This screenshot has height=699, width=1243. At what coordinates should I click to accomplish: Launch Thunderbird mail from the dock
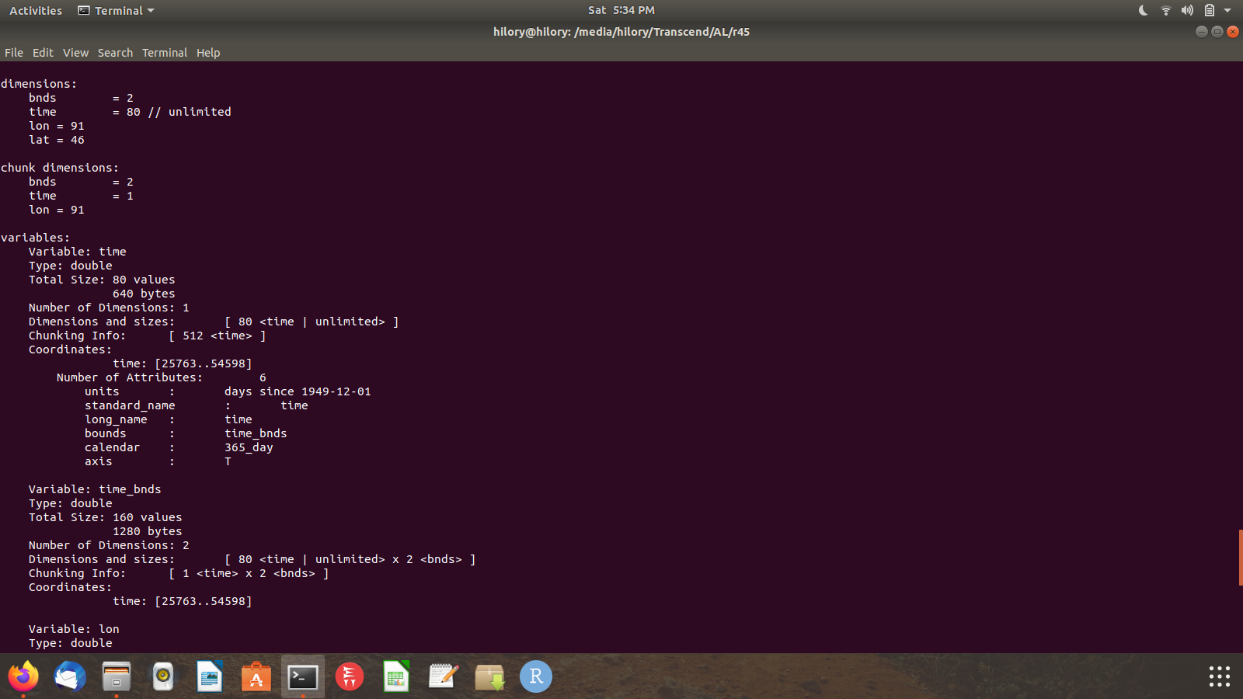click(x=70, y=676)
